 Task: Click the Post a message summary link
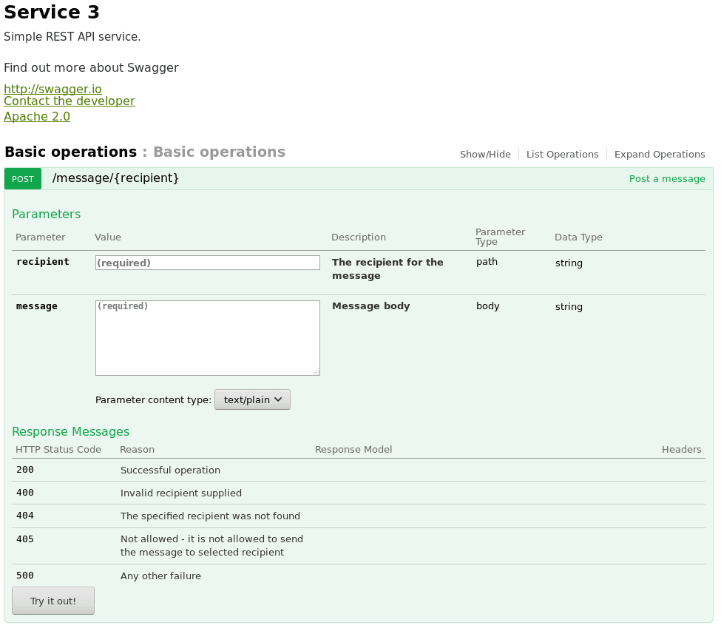click(667, 179)
